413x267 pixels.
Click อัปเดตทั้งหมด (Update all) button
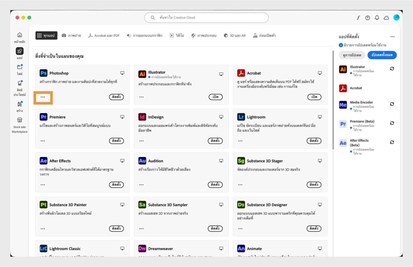pyautogui.click(x=382, y=55)
